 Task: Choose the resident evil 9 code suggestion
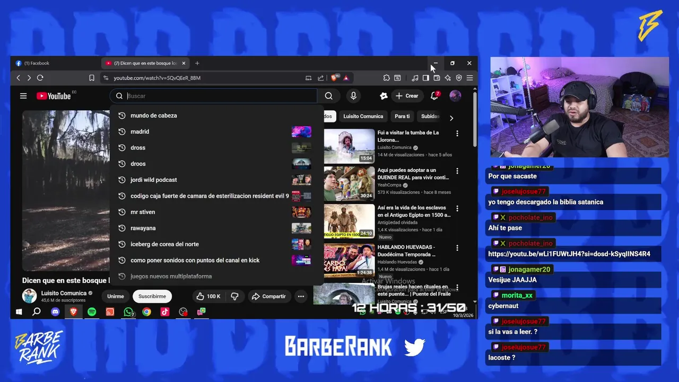[216, 196]
